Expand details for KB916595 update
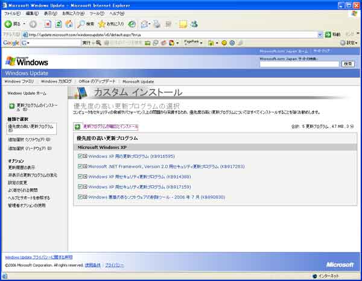 [x=85, y=156]
